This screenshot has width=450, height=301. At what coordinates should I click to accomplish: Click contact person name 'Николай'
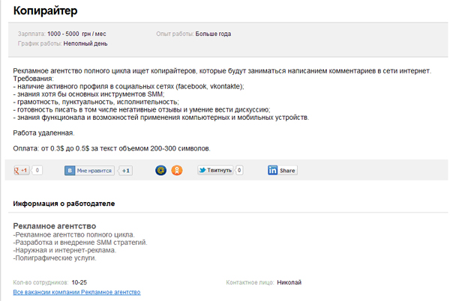[x=289, y=282]
